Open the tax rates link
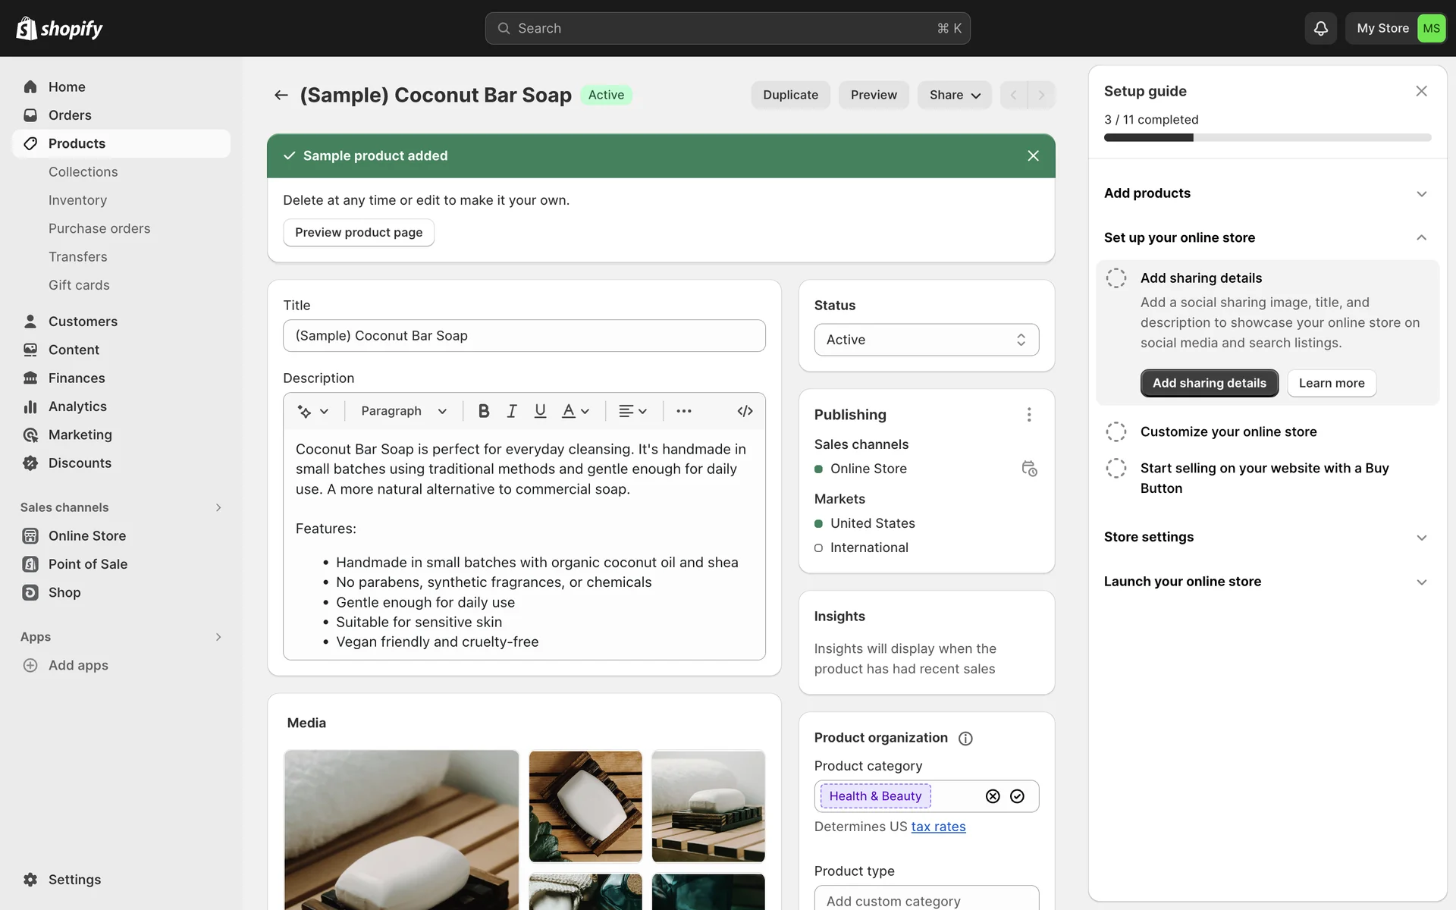Screen dimensions: 1456x910 [938, 827]
